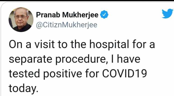Click the word "hospital" in the tweet
Image resolution: width=174 pixels, height=96 pixels.
point(109,45)
